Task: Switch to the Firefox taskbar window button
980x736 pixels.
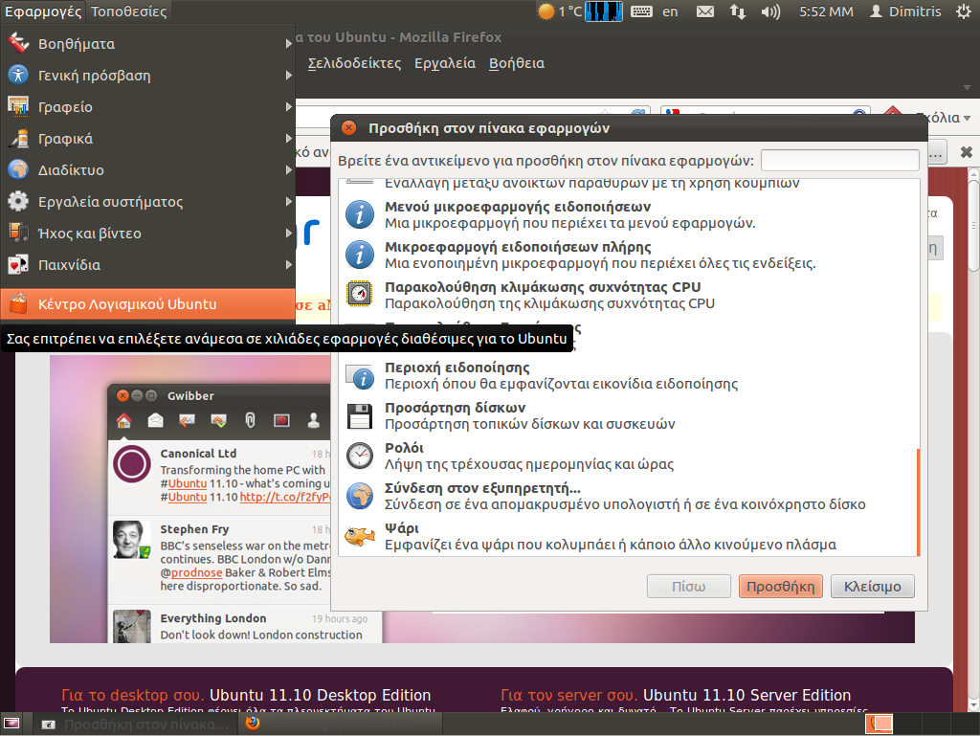Action: [x=342, y=725]
